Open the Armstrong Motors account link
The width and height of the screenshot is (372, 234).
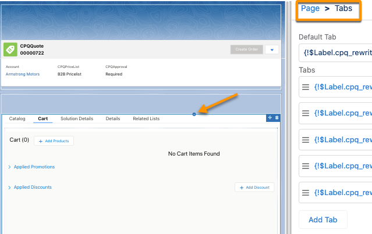click(23, 74)
